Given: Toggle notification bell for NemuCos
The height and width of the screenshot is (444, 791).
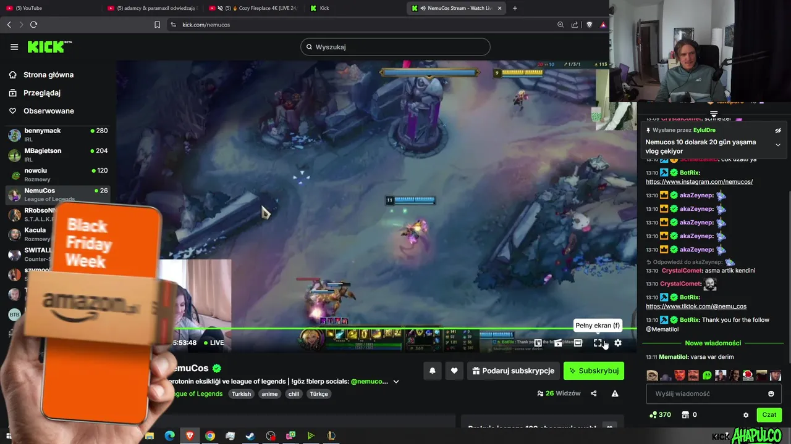Looking at the screenshot, I should 433,371.
